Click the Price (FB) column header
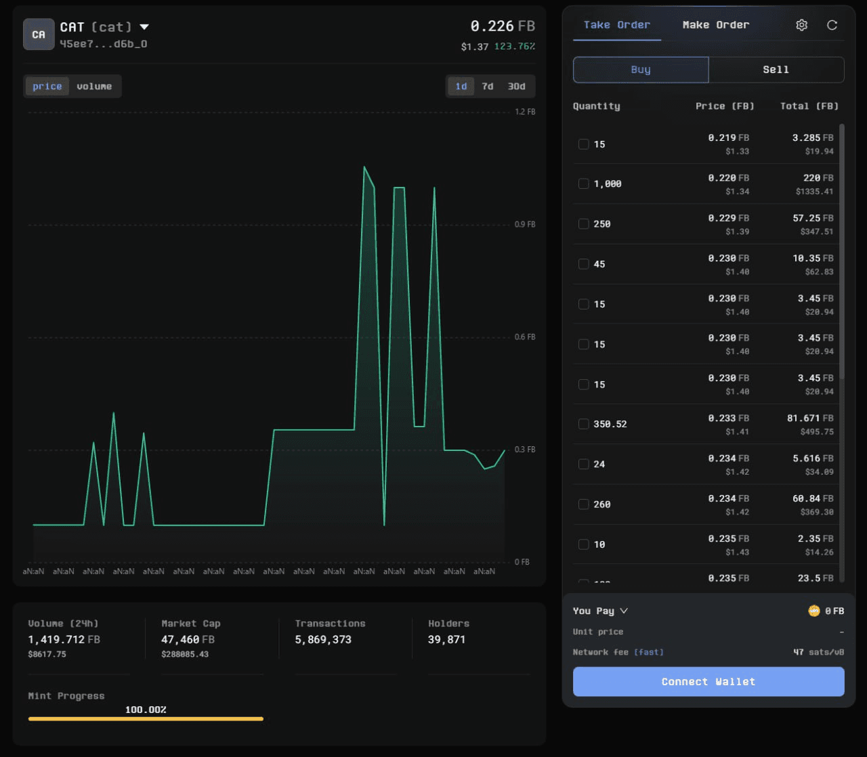Viewport: 867px width, 757px height. (x=725, y=106)
